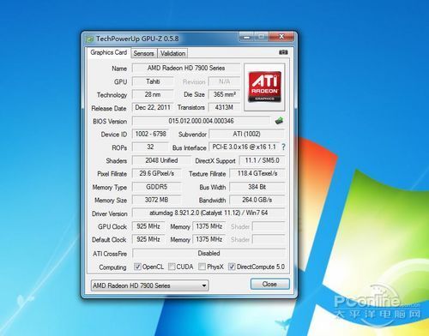Click the Bus Interface question mark icon
The image size is (429, 336).
(x=283, y=147)
